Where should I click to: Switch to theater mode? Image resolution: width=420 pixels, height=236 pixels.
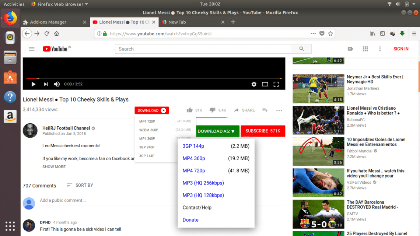point(265,84)
